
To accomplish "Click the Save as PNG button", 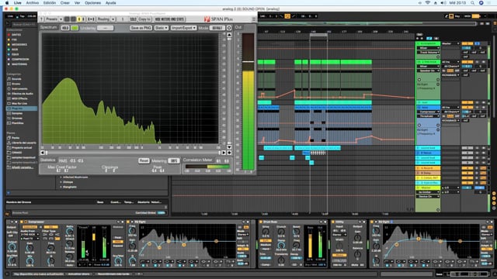I will click(x=141, y=28).
